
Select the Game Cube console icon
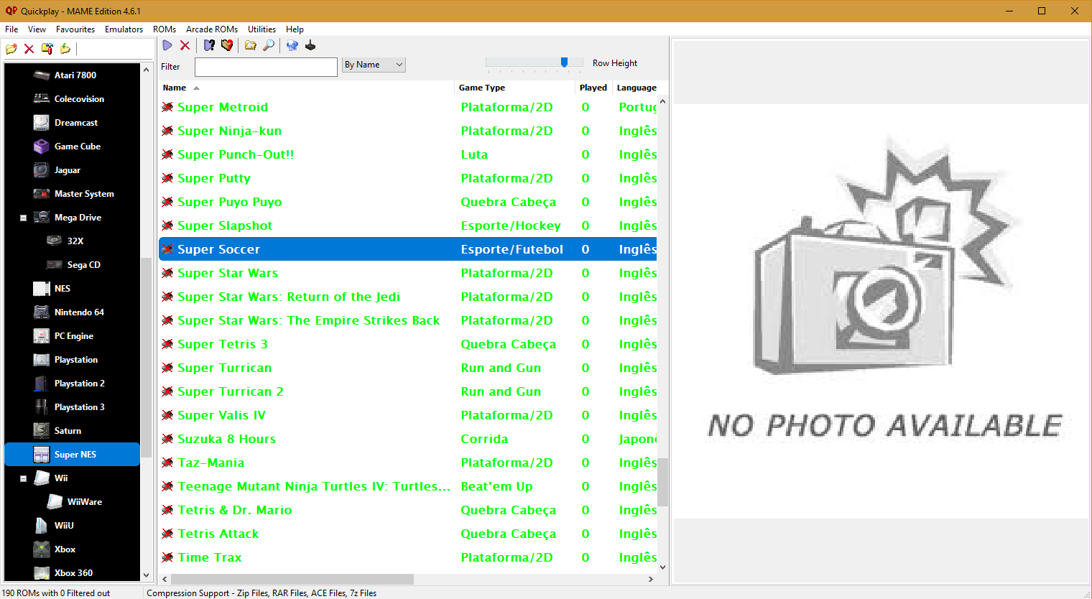click(42, 146)
